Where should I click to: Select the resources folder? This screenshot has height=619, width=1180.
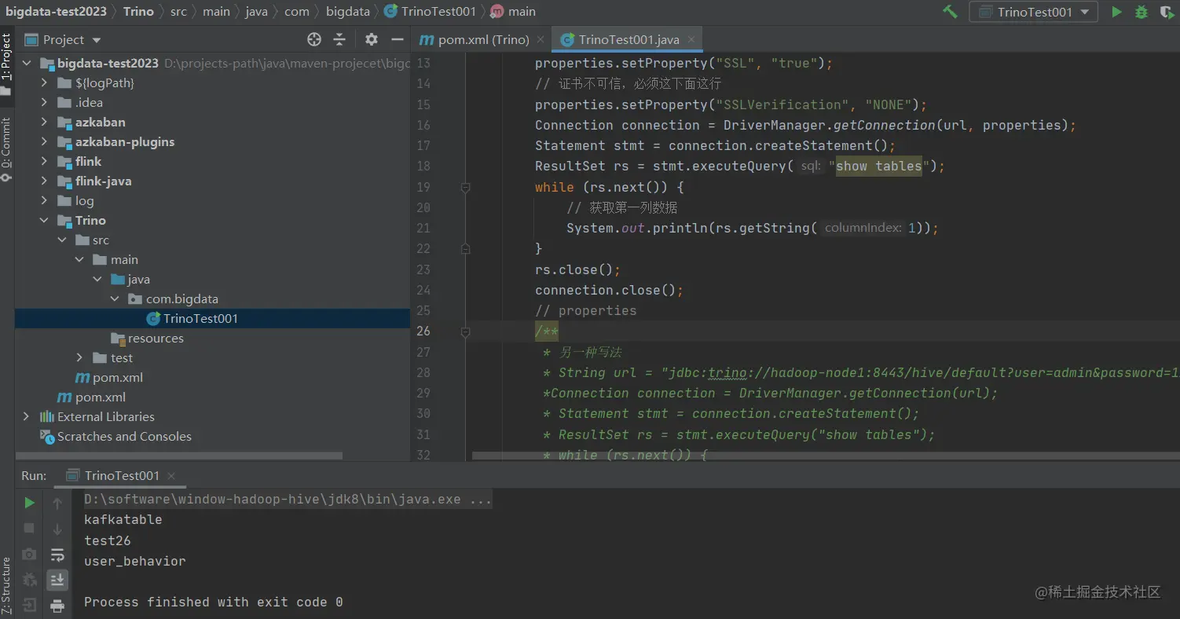(156, 338)
